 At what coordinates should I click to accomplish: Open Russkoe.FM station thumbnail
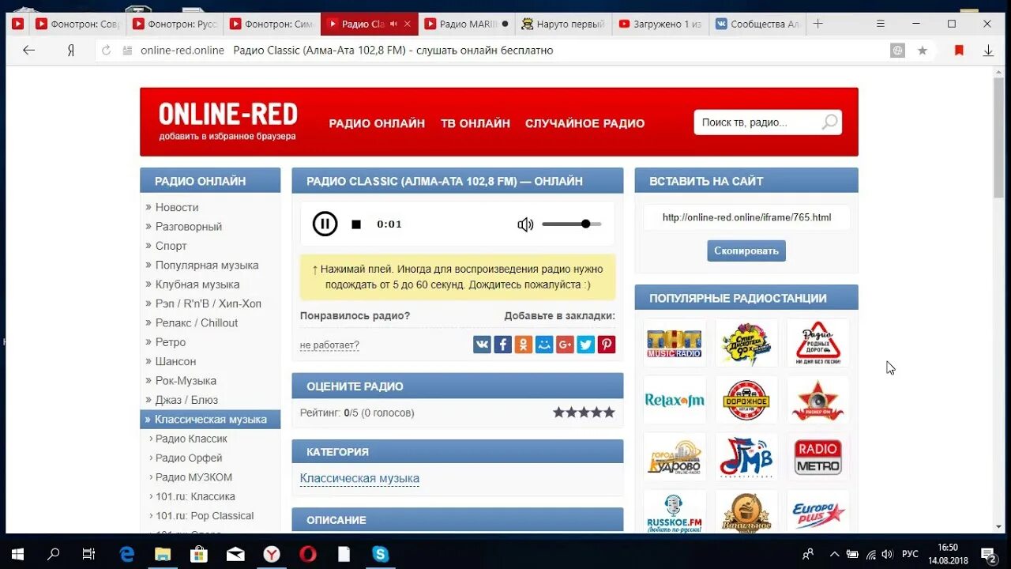tap(674, 512)
